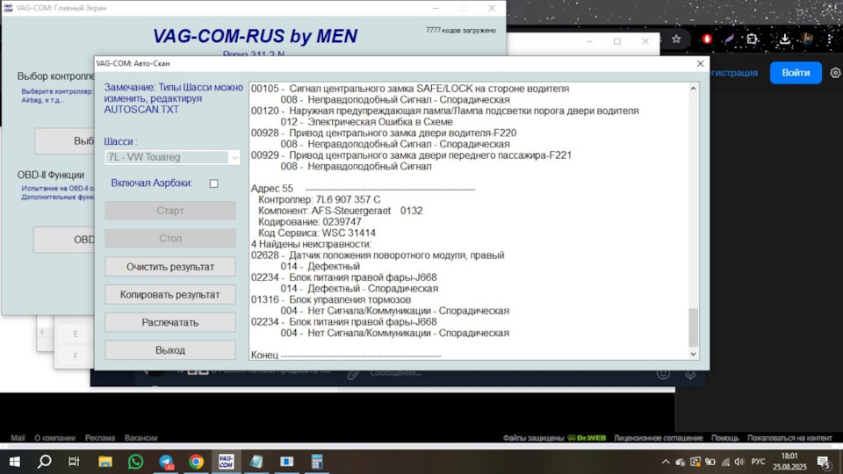Click line '01316 - Блок управления тормозов'
The image size is (843, 474).
[331, 300]
